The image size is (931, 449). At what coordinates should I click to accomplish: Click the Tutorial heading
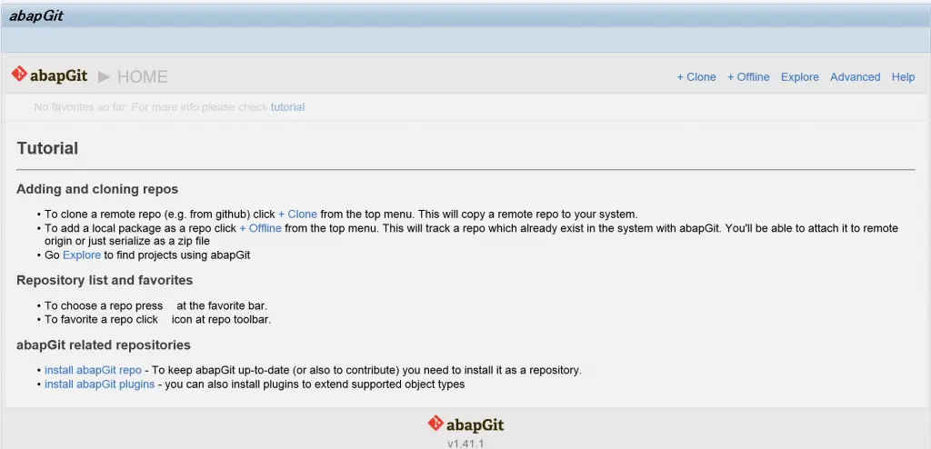47,148
